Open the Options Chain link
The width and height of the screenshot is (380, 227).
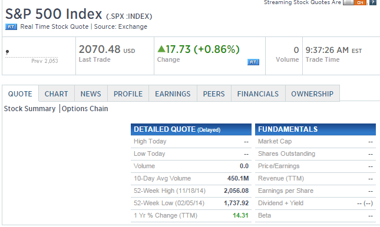coord(85,109)
